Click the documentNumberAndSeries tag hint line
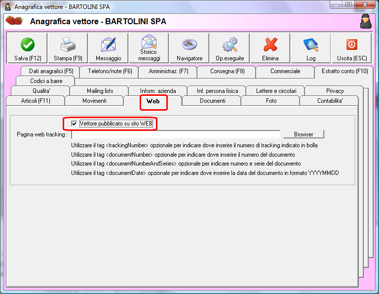The width and height of the screenshot is (379, 294). 186,164
